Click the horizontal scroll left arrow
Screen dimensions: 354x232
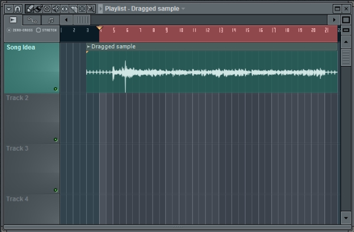point(66,20)
